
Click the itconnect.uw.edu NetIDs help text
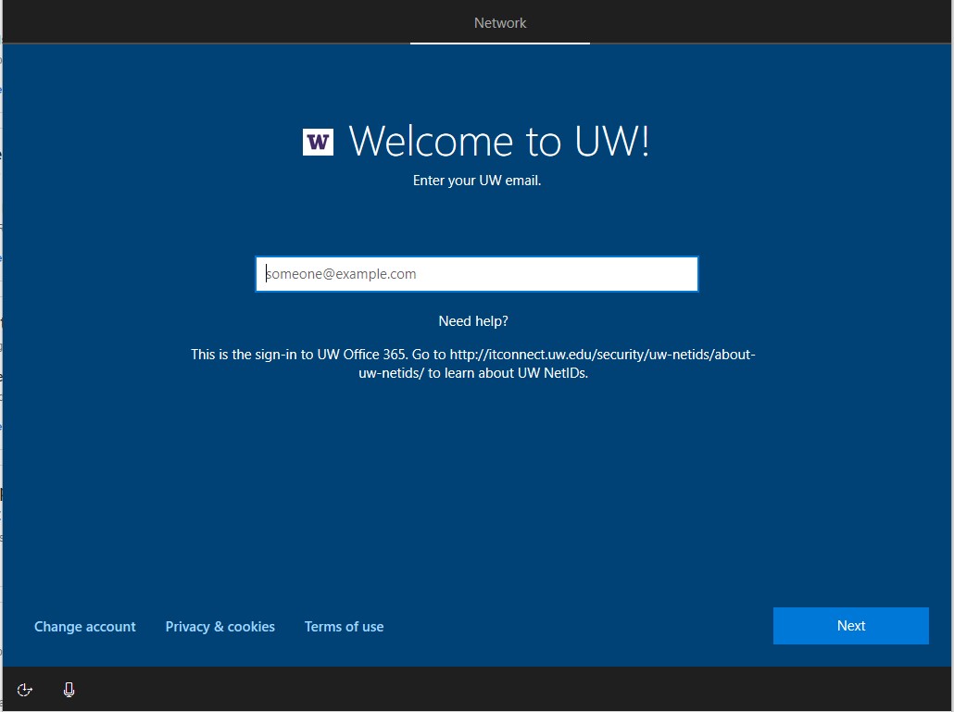473,364
